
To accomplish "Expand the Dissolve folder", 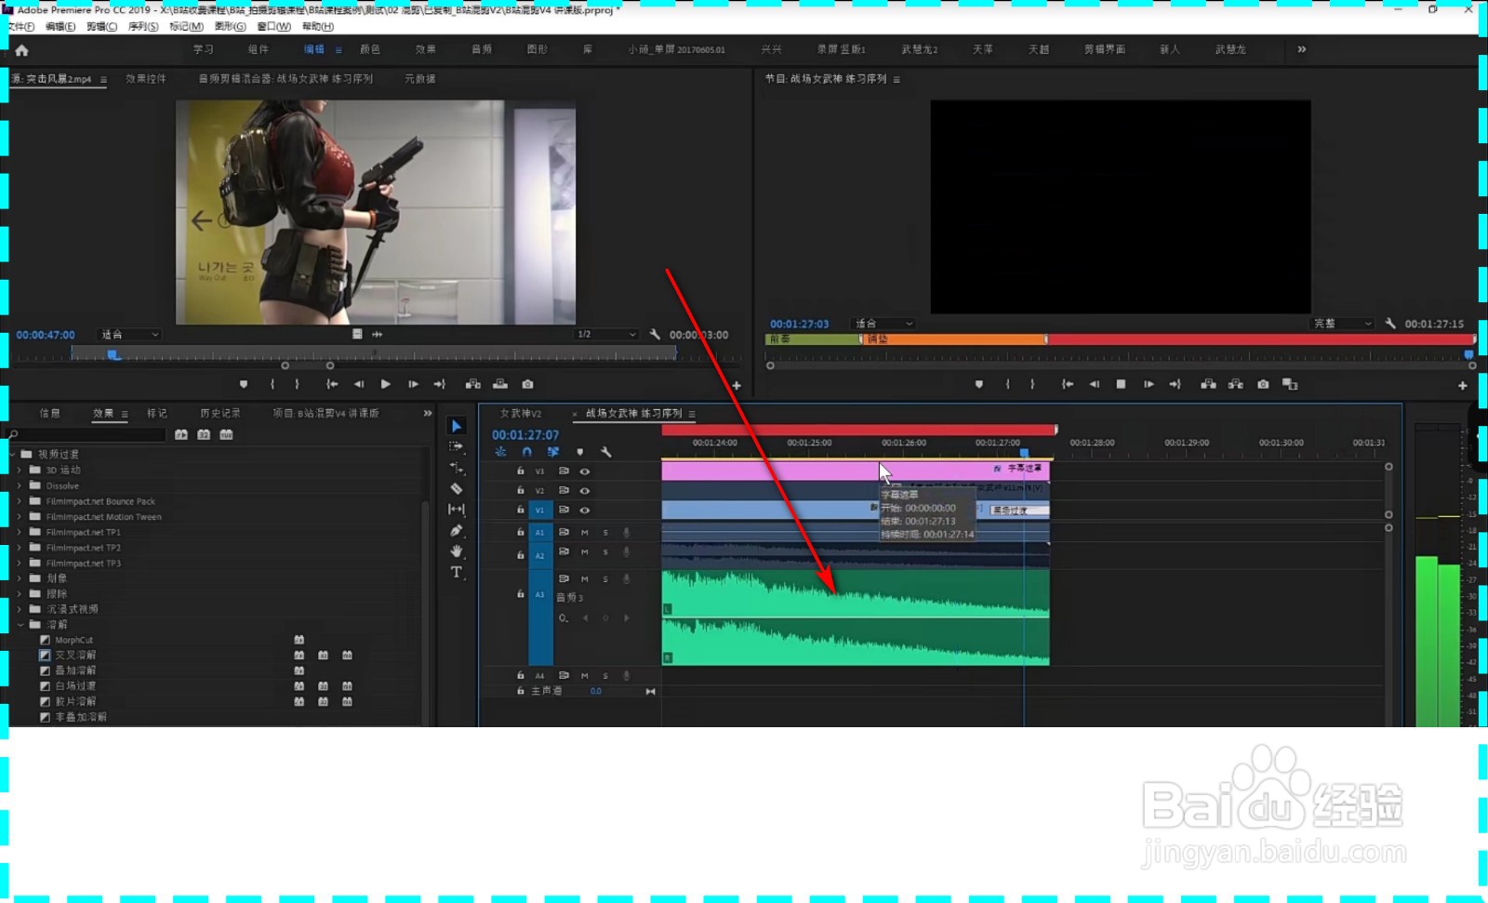I will tap(20, 485).
